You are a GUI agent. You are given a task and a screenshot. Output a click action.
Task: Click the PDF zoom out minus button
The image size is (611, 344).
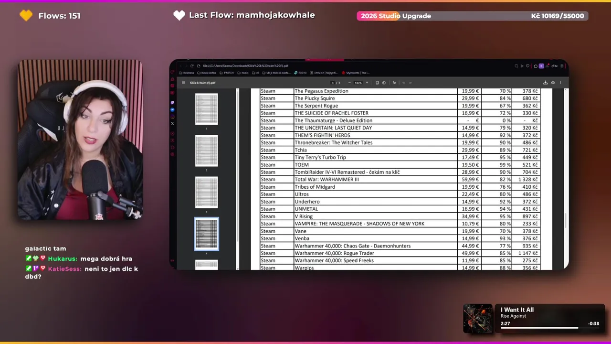pyautogui.click(x=349, y=83)
